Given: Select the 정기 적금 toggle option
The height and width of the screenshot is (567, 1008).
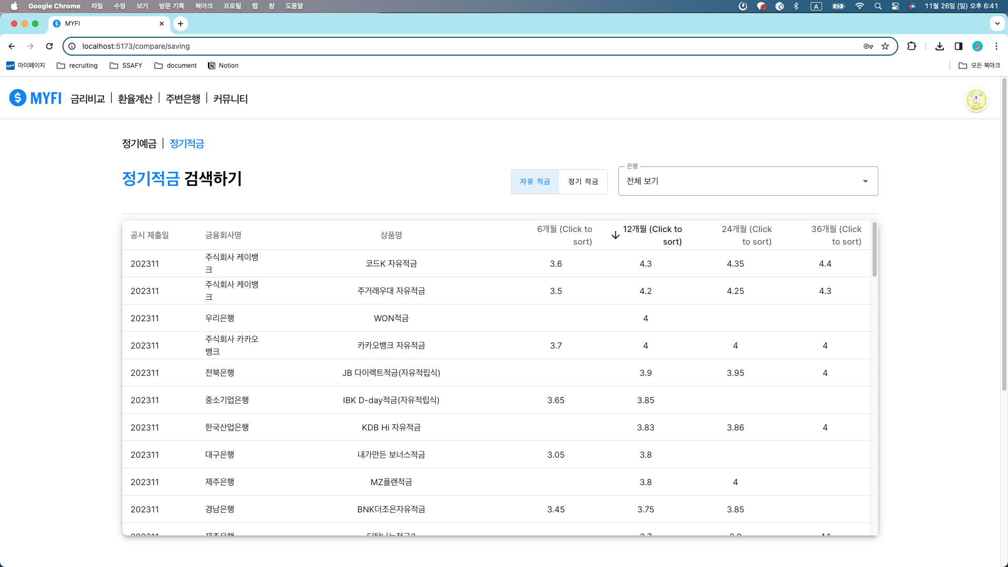Looking at the screenshot, I should (x=583, y=182).
